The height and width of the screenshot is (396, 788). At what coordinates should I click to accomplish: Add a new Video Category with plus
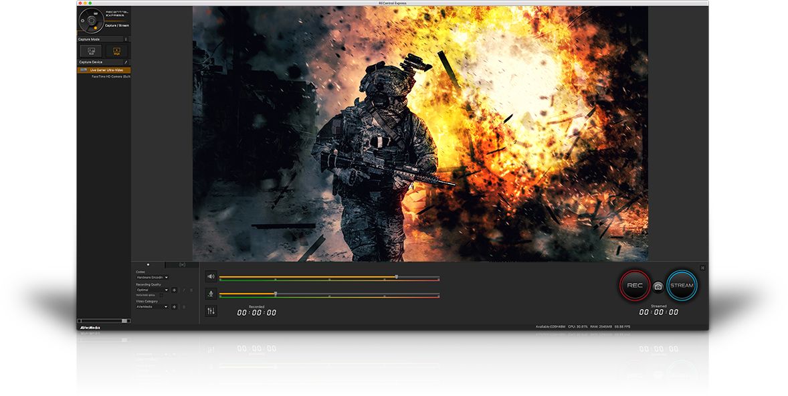pos(175,306)
